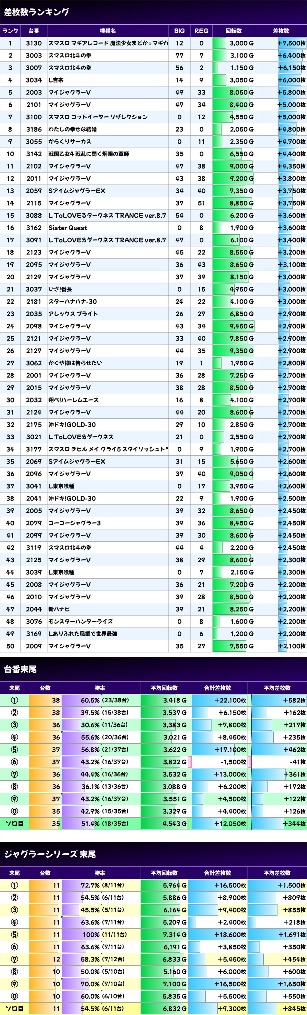Select 100% (11/11台) win rate
The width and height of the screenshot is (307, 1015).
point(104,934)
